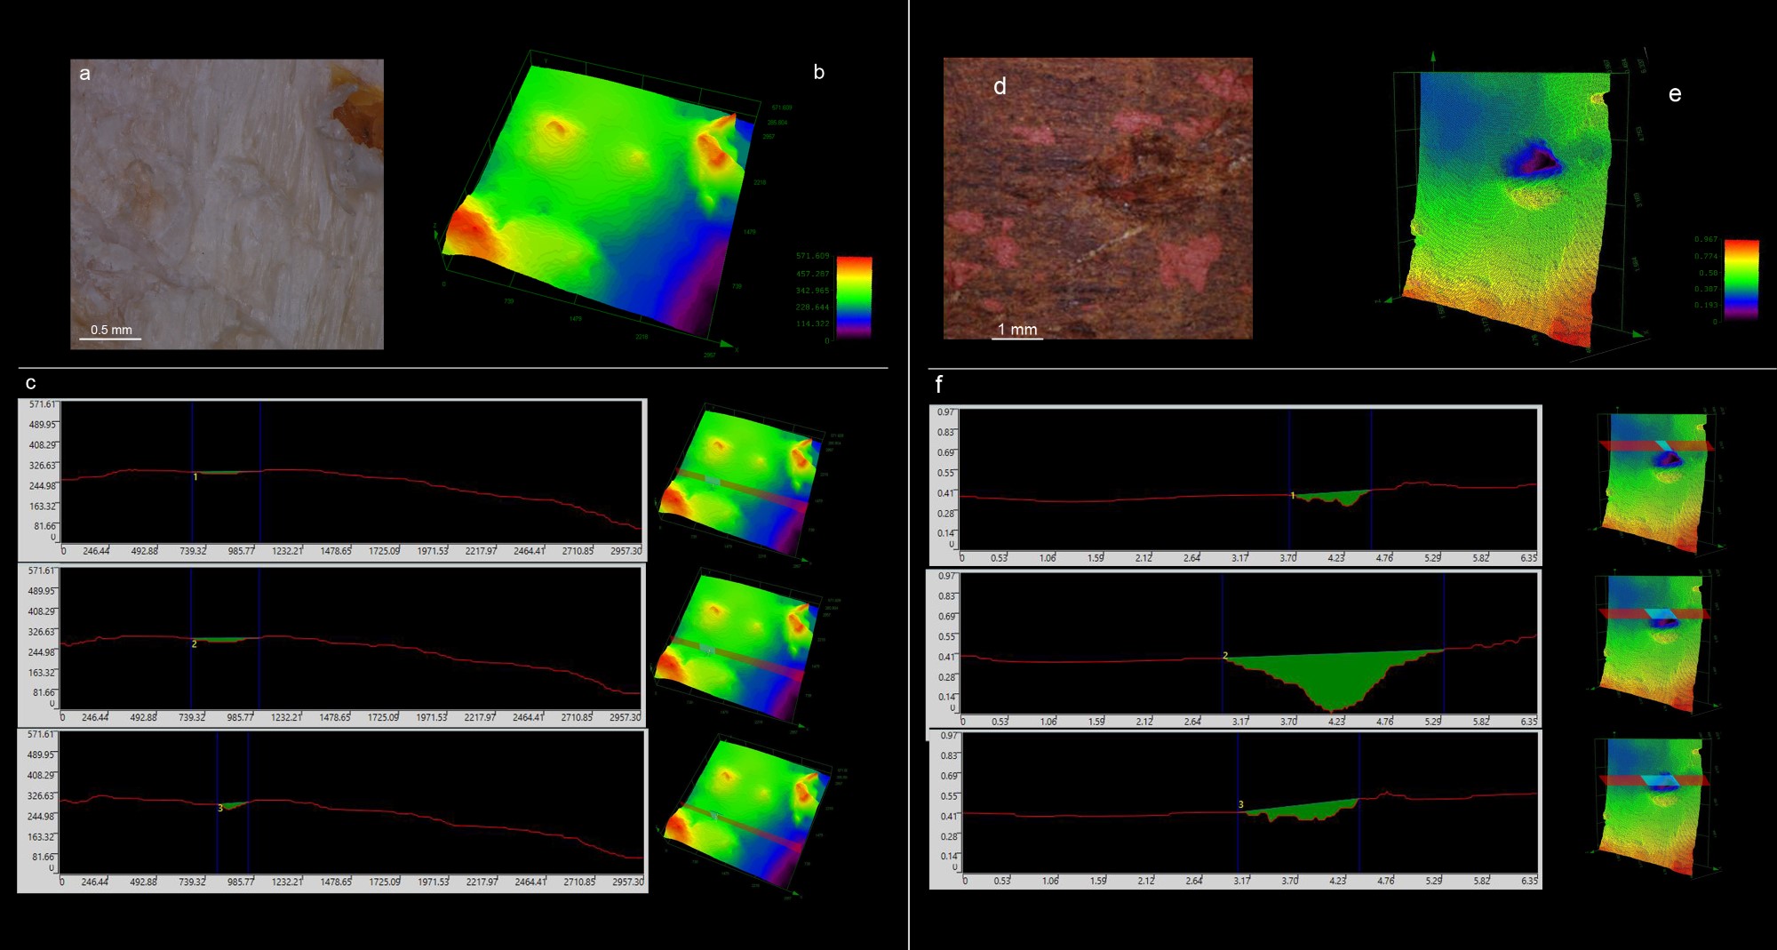
Task: Open the middle 3D thumbnail in section c
Action: (x=739, y=646)
